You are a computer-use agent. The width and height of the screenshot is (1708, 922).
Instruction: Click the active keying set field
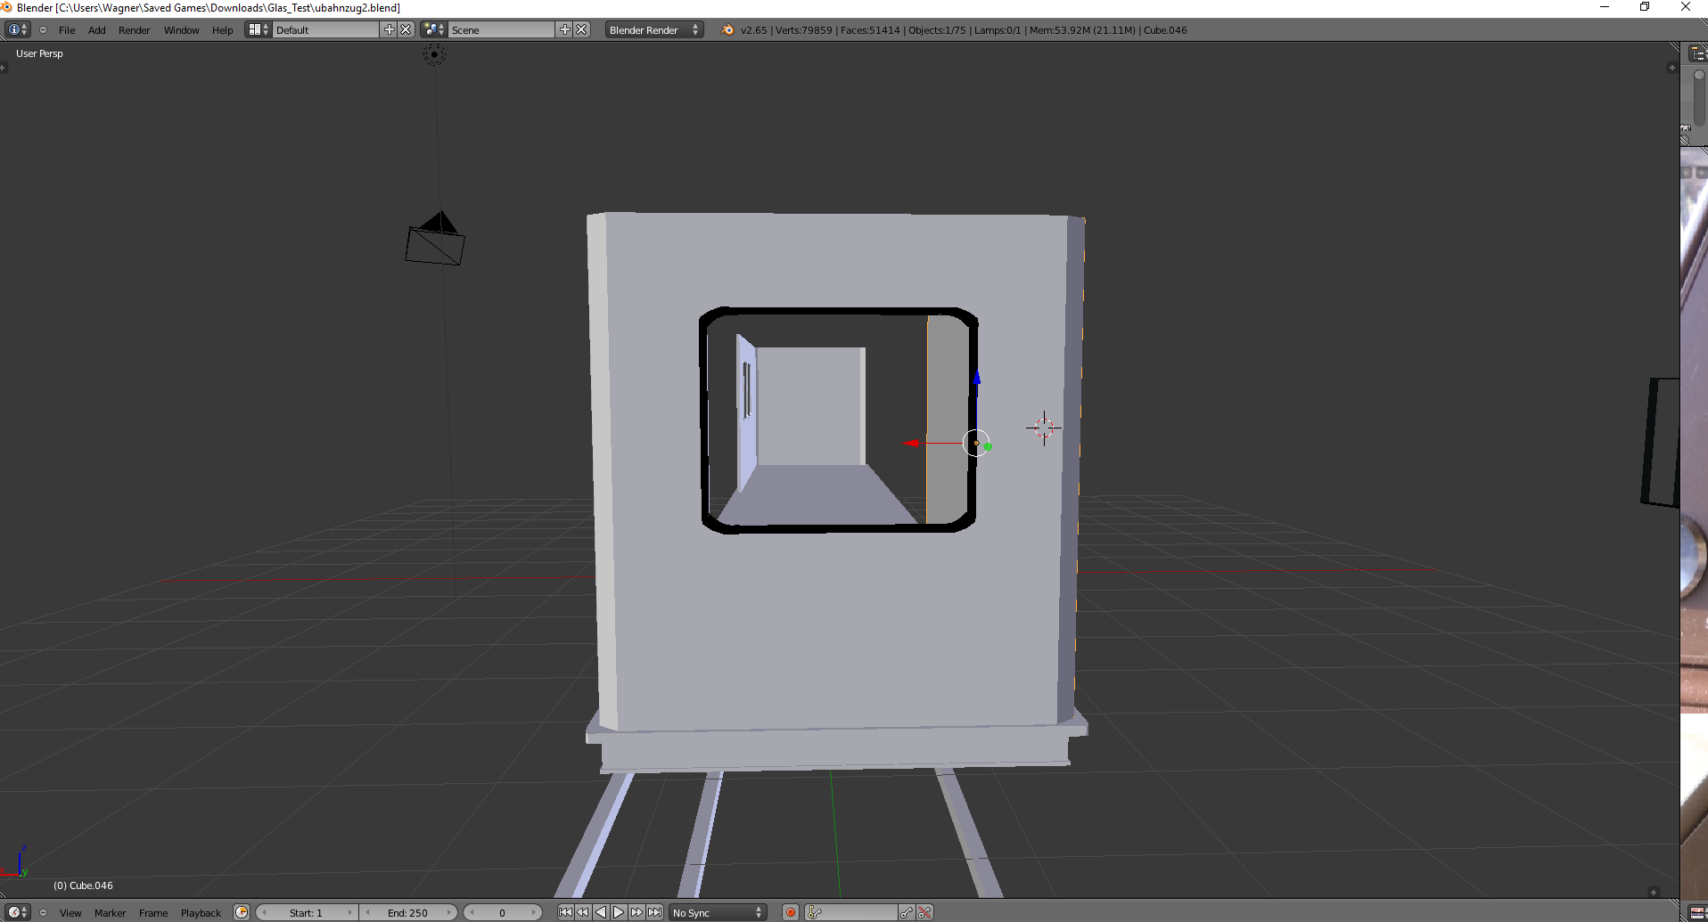pos(851,912)
